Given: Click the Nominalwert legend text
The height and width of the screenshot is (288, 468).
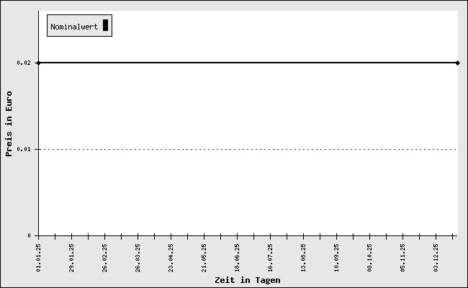Looking at the screenshot, I should point(74,27).
